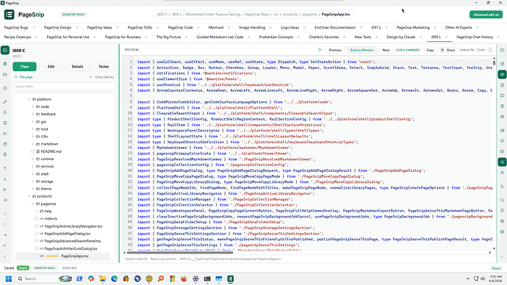Click the Search i809 L input field
Image resolution: width=507 pixels, height=285 pixels.
click(x=64, y=86)
